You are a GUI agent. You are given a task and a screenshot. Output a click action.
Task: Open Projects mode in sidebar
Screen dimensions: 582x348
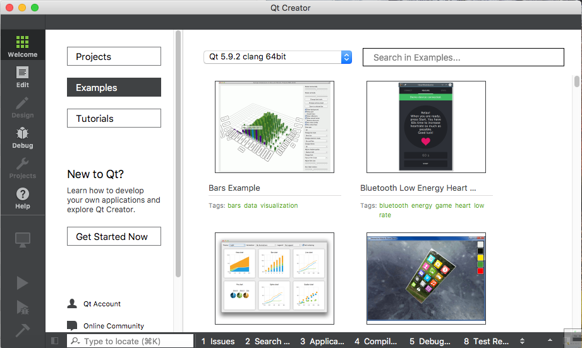pyautogui.click(x=22, y=168)
